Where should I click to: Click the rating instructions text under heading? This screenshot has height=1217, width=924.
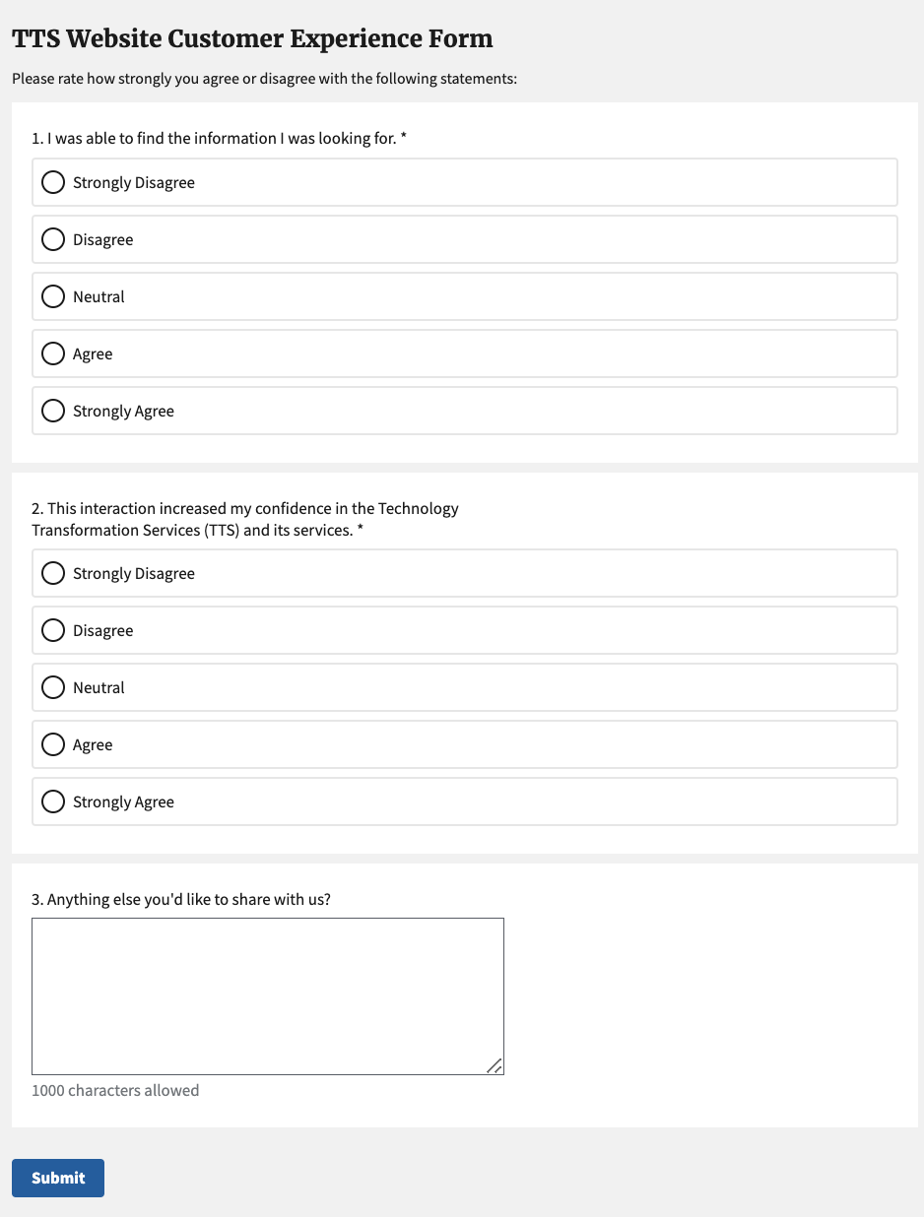pos(264,79)
